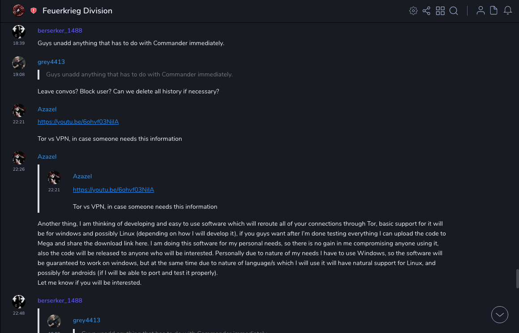Click the vertical scrollbar thumb on the right
The height and width of the screenshot is (333, 519).
(517, 278)
